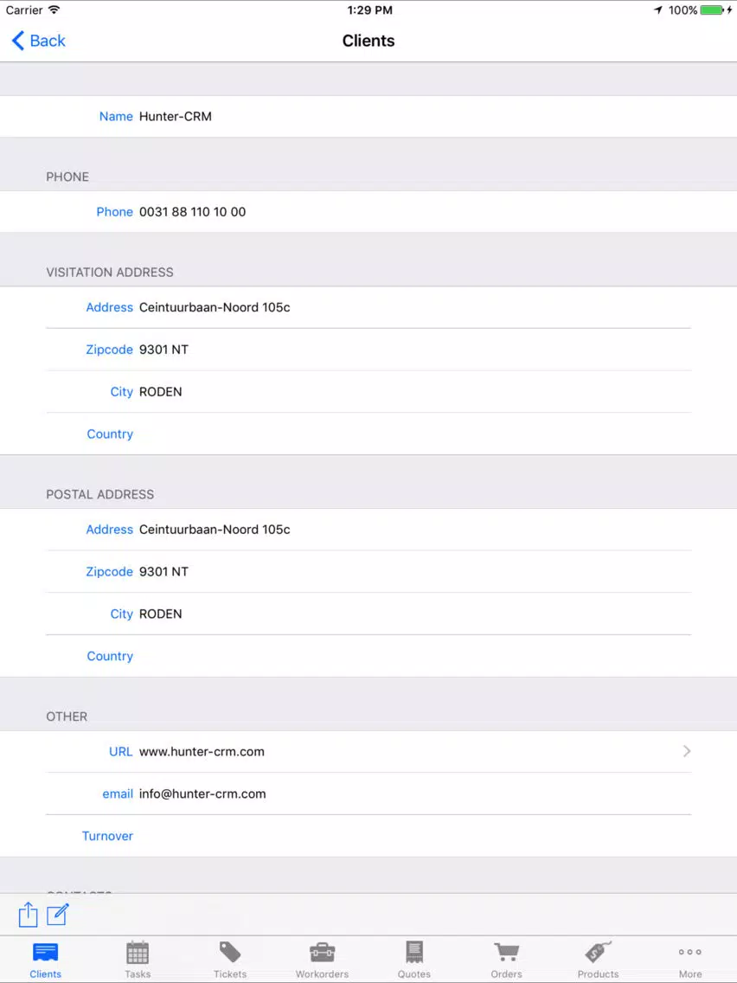Open the Orders tab
The image size is (737, 983).
[506, 961]
